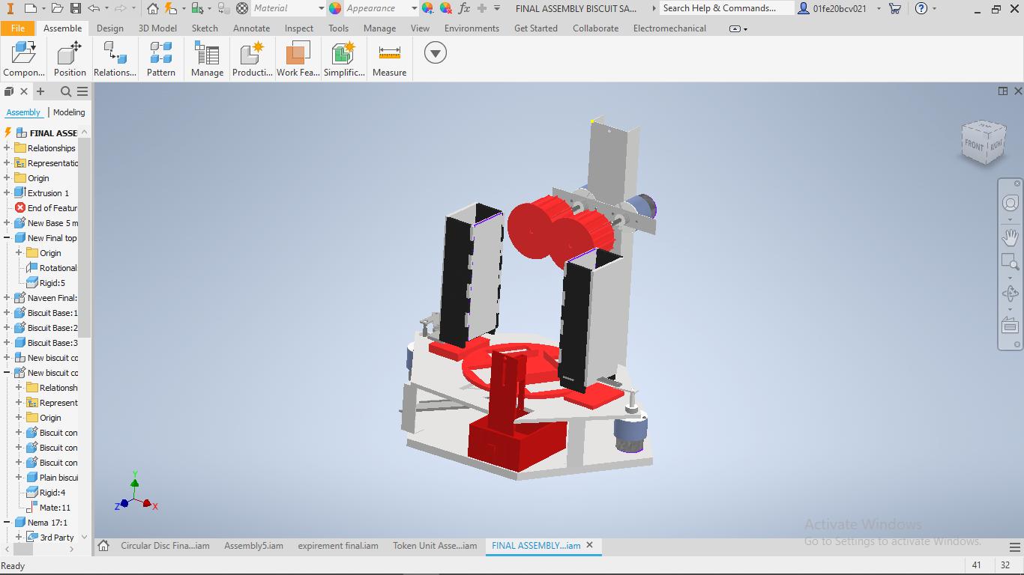
Task: Activate the Pan hand tool
Action: (1011, 237)
